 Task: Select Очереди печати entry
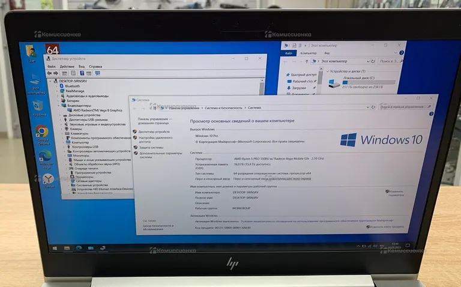[84, 169]
